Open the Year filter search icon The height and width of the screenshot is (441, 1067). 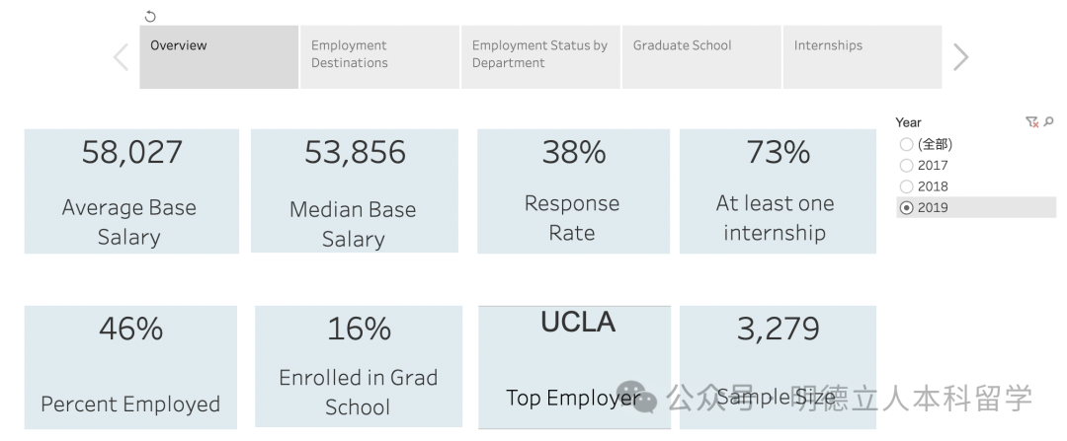(1048, 122)
